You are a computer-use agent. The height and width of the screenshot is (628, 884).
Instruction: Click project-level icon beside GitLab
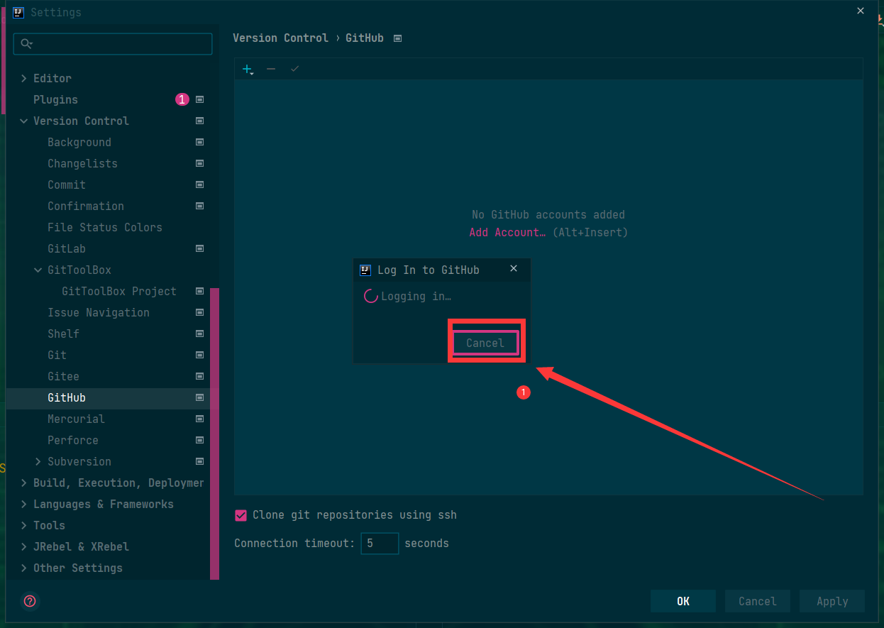[x=200, y=249]
